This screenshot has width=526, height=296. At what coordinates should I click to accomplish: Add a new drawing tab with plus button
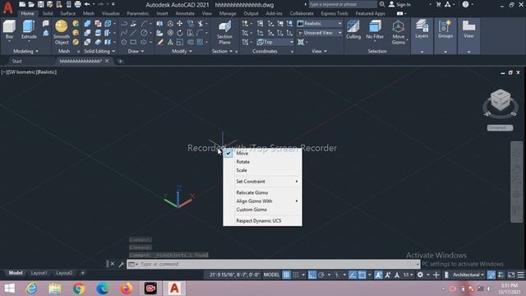pyautogui.click(x=120, y=61)
